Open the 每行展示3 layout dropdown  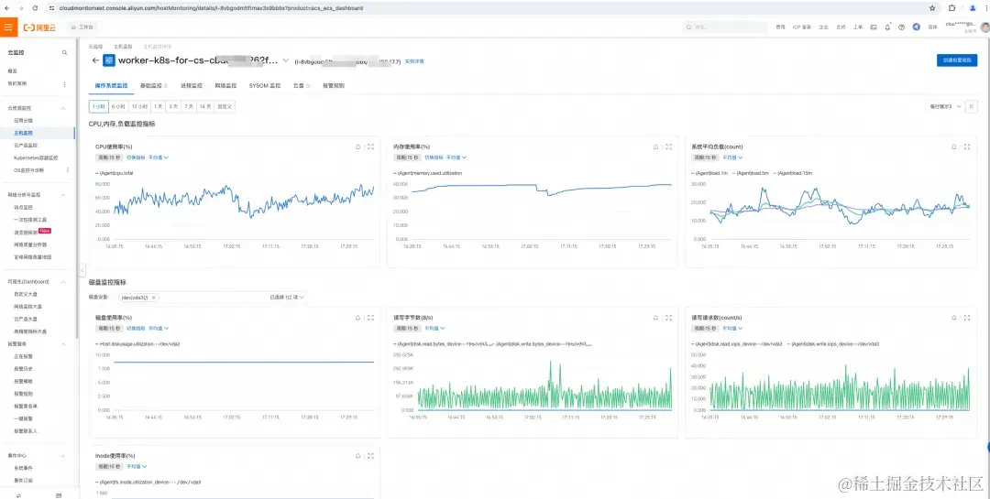pos(944,106)
